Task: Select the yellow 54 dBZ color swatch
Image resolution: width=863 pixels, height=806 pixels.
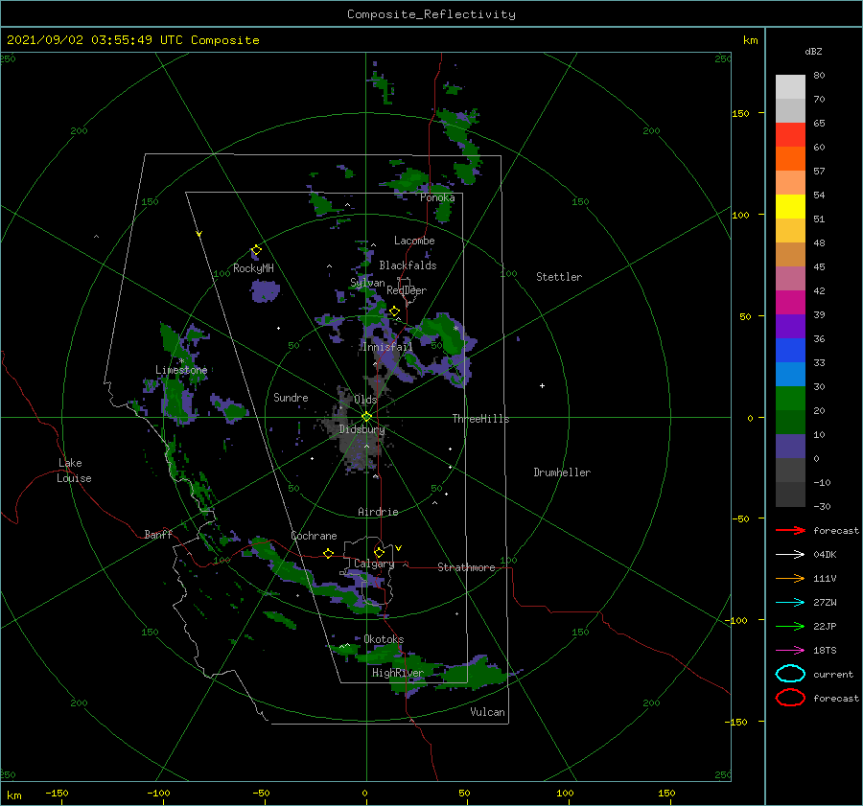Action: (x=790, y=206)
